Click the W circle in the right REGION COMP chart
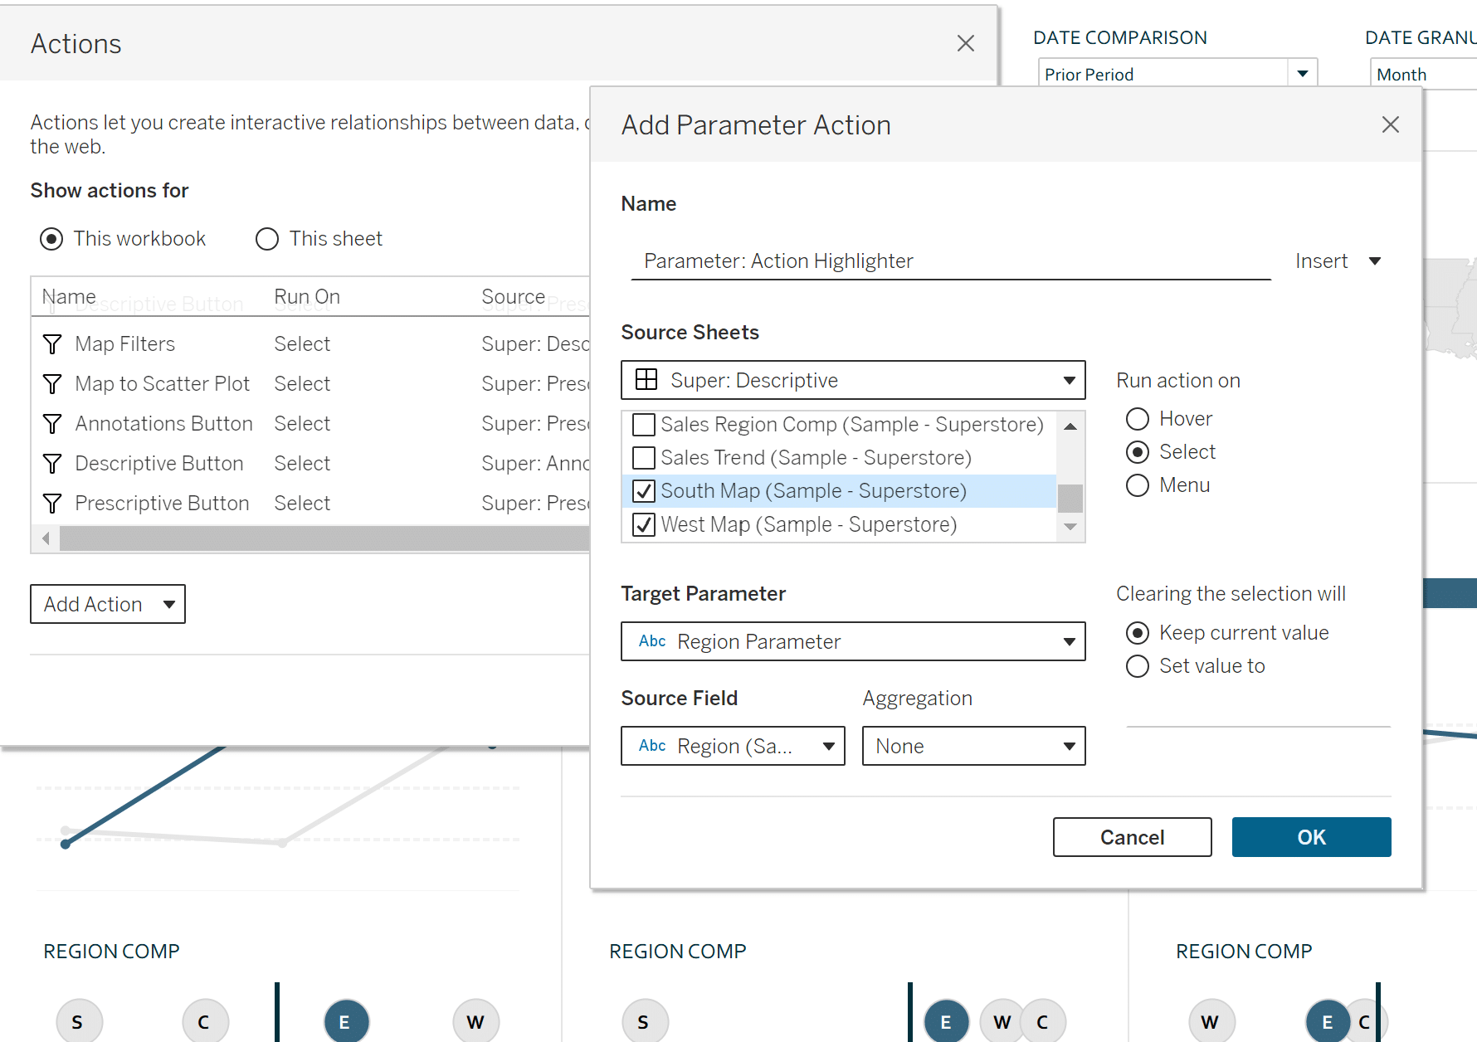 tap(1212, 1021)
